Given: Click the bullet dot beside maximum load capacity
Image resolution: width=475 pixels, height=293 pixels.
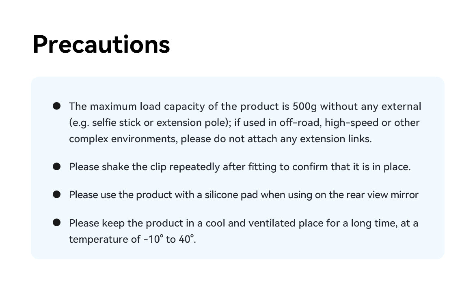Looking at the screenshot, I should [57, 106].
